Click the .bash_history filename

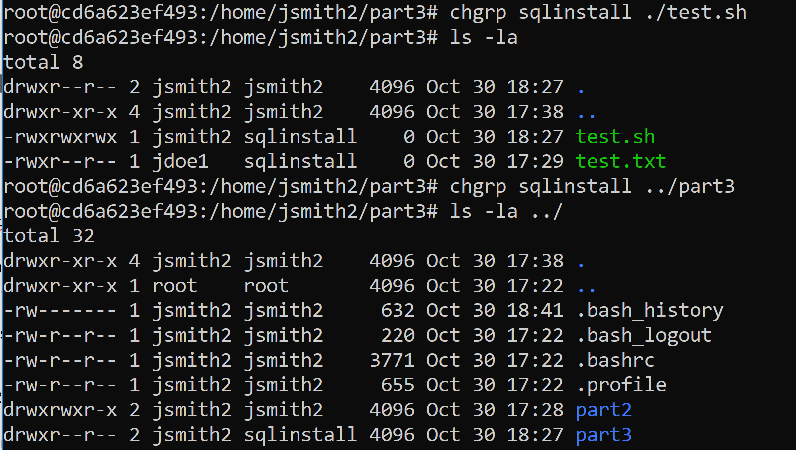pos(650,311)
